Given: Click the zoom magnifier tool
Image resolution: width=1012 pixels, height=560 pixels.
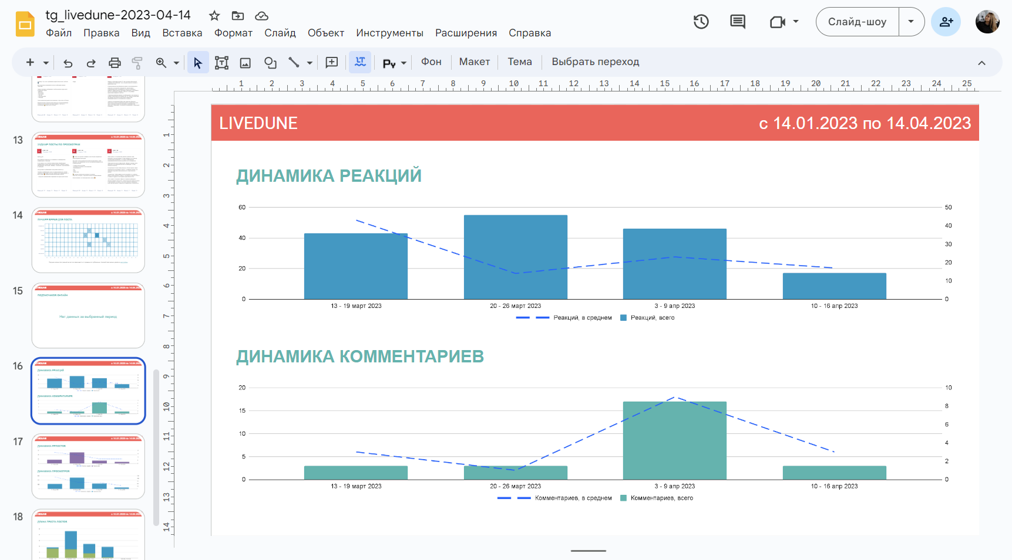Looking at the screenshot, I should coord(161,62).
